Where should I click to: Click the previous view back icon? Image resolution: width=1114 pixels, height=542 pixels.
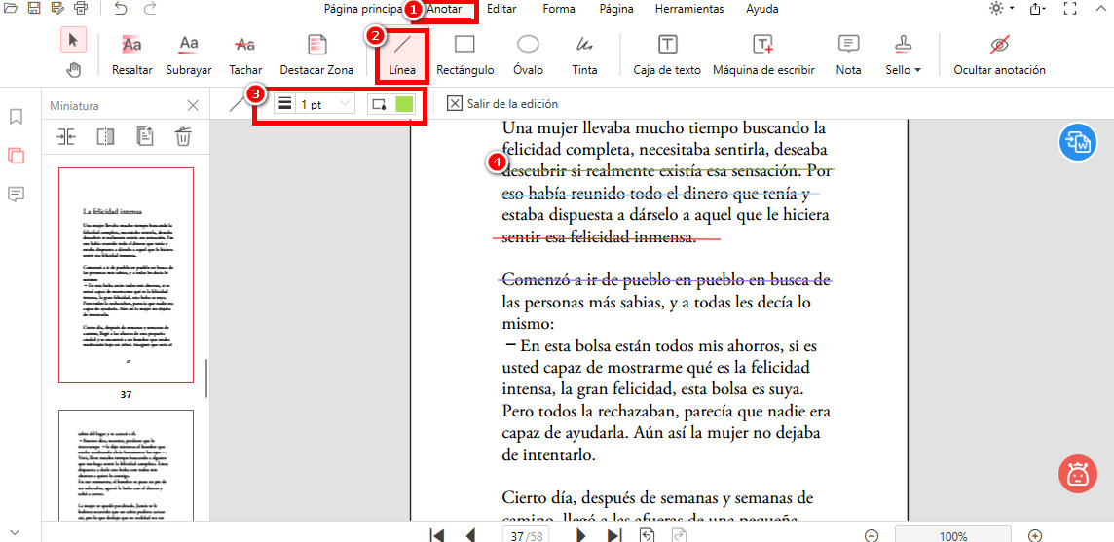647,535
